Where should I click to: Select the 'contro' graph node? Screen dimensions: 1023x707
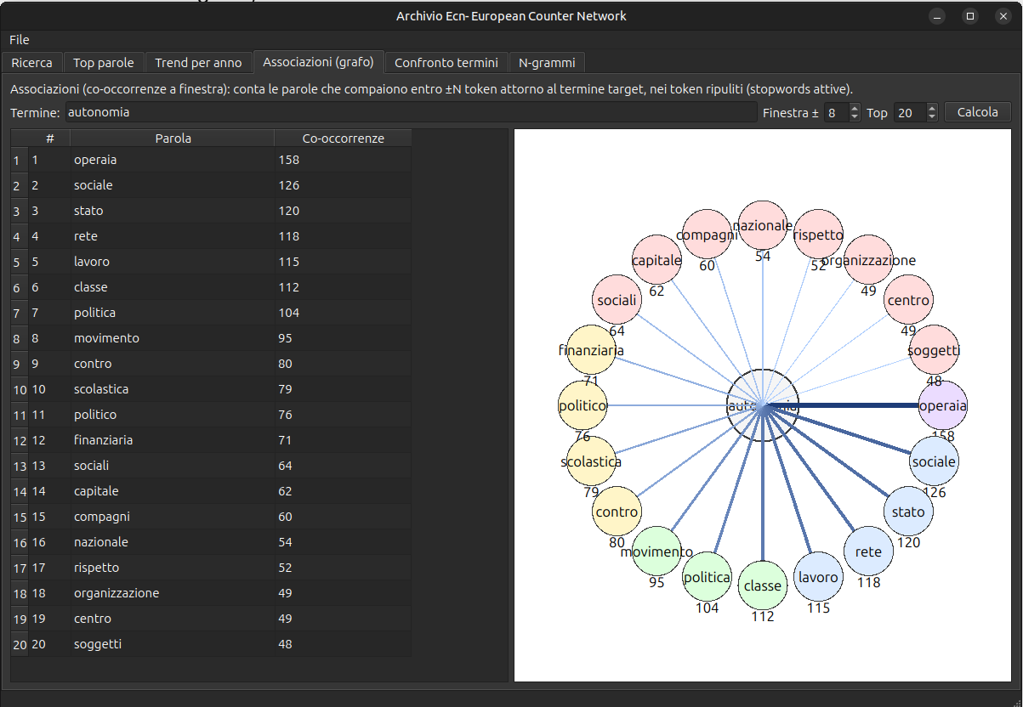pyautogui.click(x=617, y=512)
